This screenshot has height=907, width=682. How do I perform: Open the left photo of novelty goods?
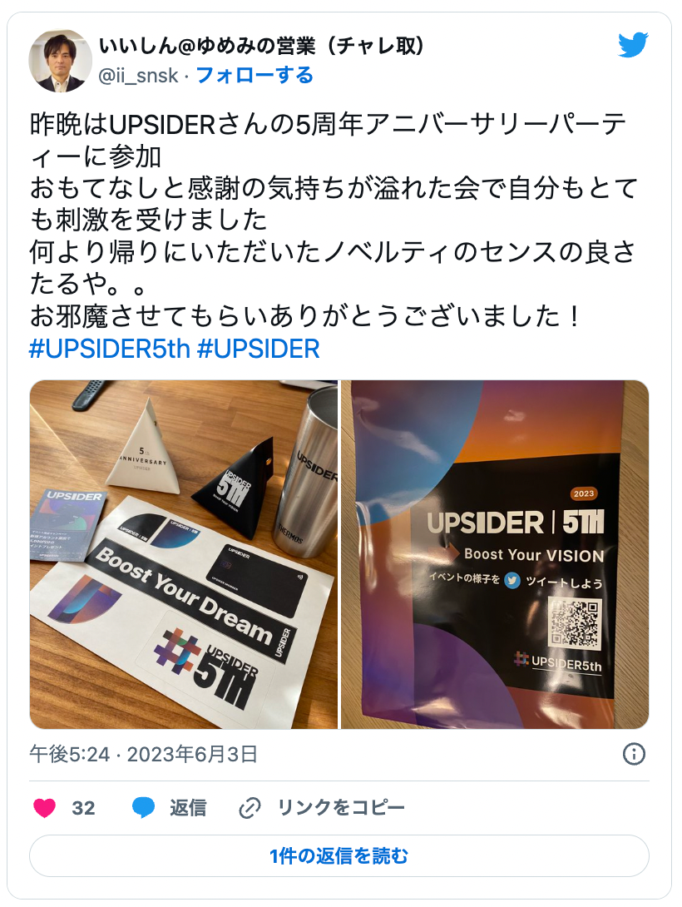183,554
